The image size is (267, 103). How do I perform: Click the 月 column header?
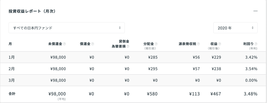click(x=10, y=44)
